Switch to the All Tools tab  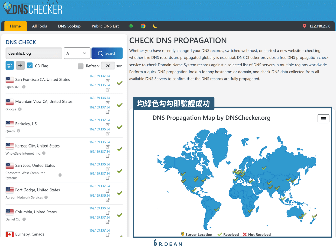39,26
